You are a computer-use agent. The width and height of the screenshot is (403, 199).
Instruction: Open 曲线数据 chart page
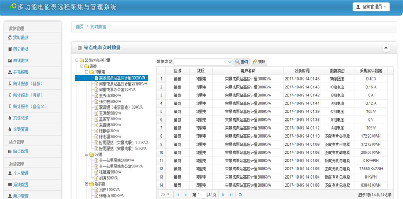point(21,61)
